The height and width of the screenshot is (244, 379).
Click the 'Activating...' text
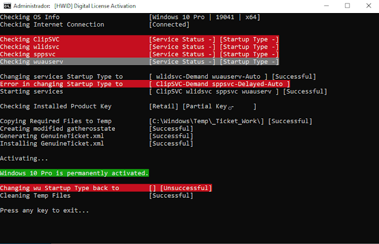[x=24, y=158]
